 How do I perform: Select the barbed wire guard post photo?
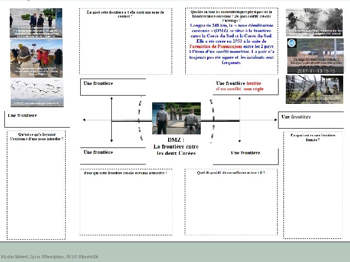pos(315,89)
